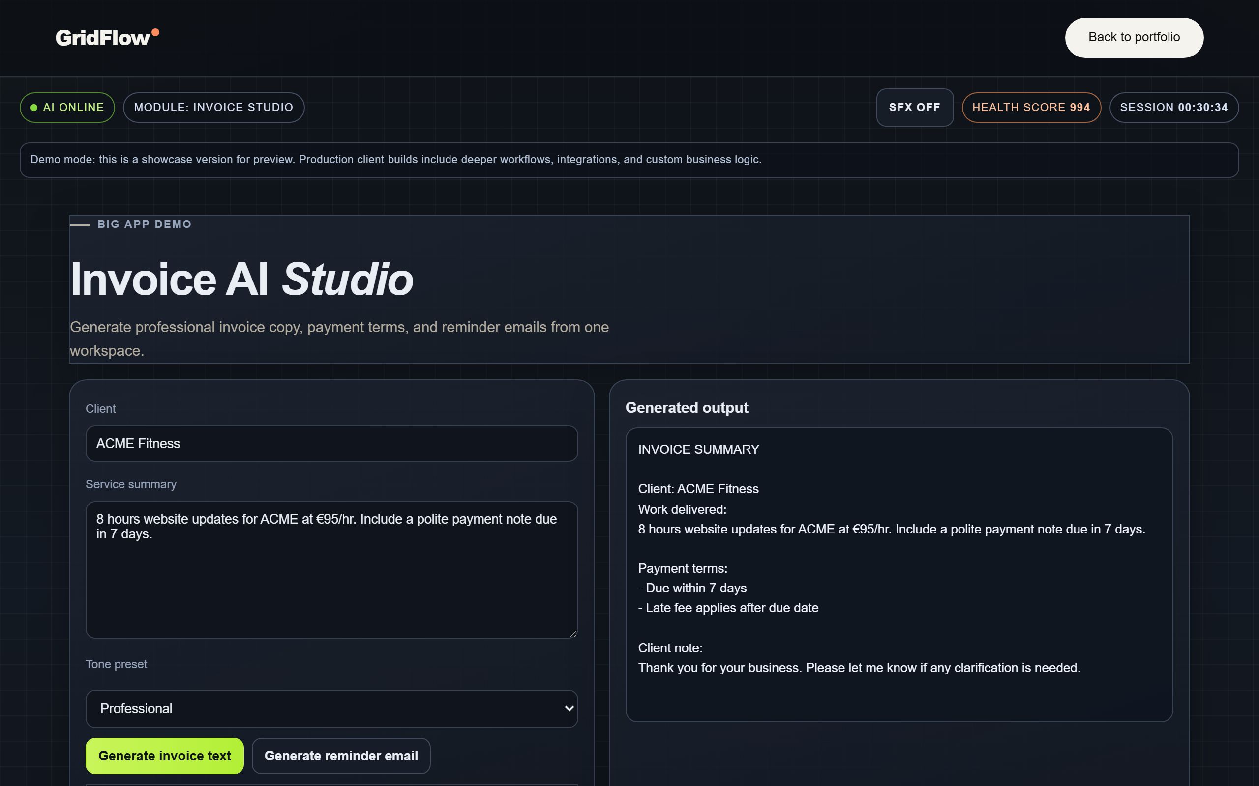
Task: Click the HEALTH SCORE 994 badge
Action: click(1031, 108)
